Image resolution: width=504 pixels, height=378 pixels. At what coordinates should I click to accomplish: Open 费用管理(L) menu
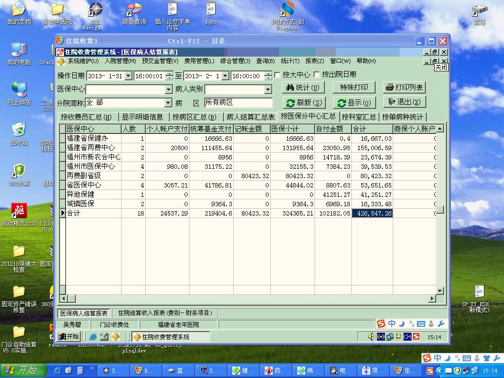[199, 61]
